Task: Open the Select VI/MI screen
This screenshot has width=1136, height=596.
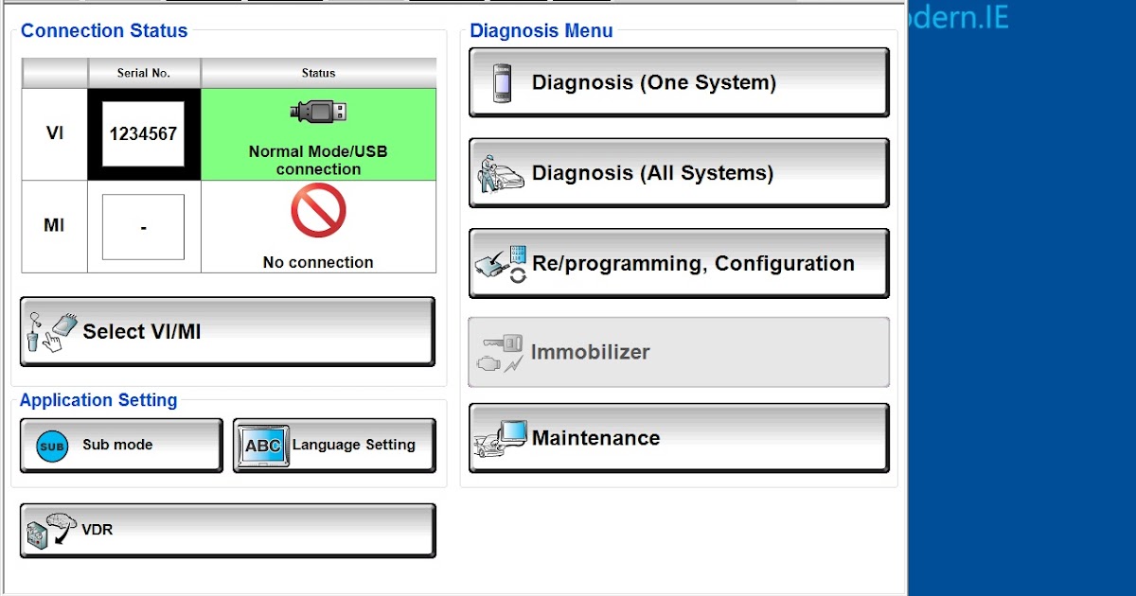Action: click(x=227, y=331)
